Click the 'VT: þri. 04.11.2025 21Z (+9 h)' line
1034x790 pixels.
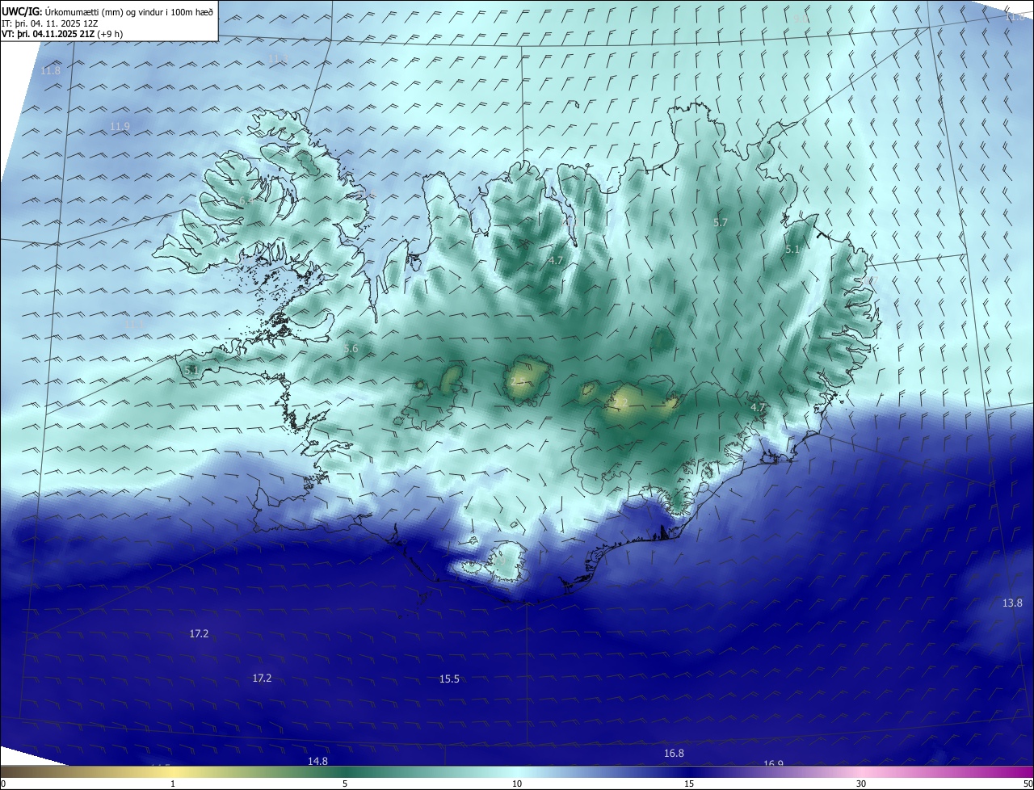(62, 34)
